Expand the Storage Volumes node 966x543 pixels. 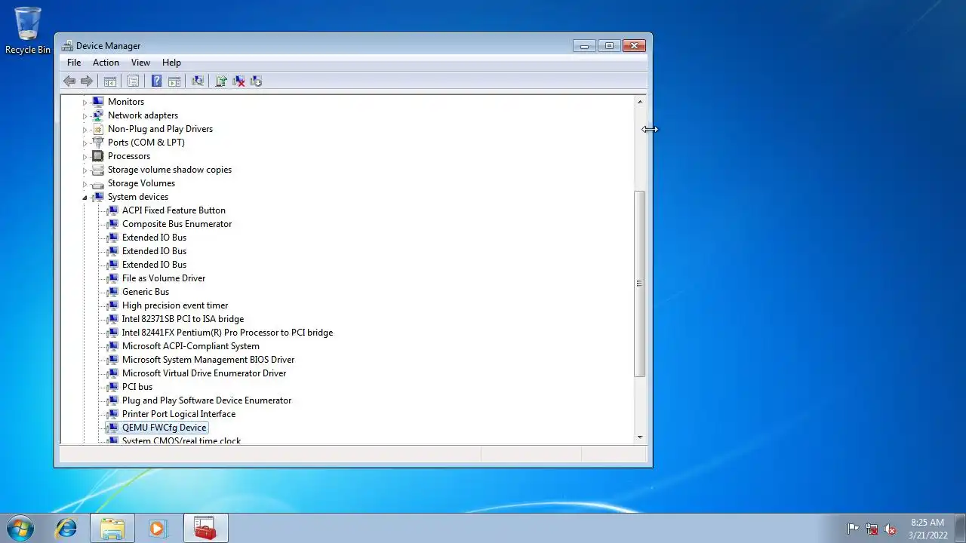(x=85, y=184)
